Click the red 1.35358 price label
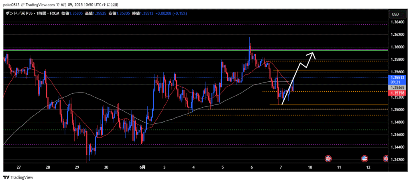This screenshot has width=411, height=183. (397, 93)
